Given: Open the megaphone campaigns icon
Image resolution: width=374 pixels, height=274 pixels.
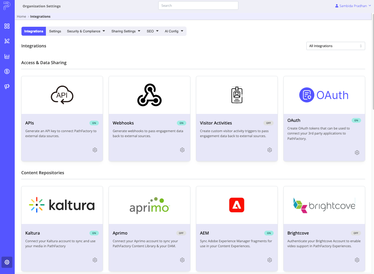Looking at the screenshot, I should pyautogui.click(x=7, y=86).
